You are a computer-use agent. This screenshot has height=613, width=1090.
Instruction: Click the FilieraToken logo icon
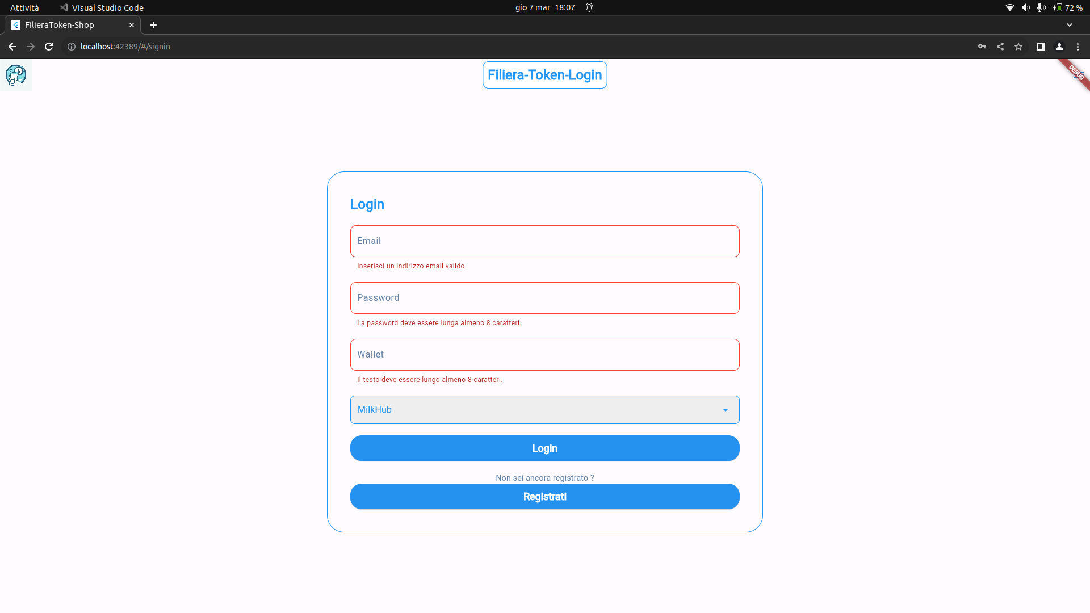coord(16,75)
